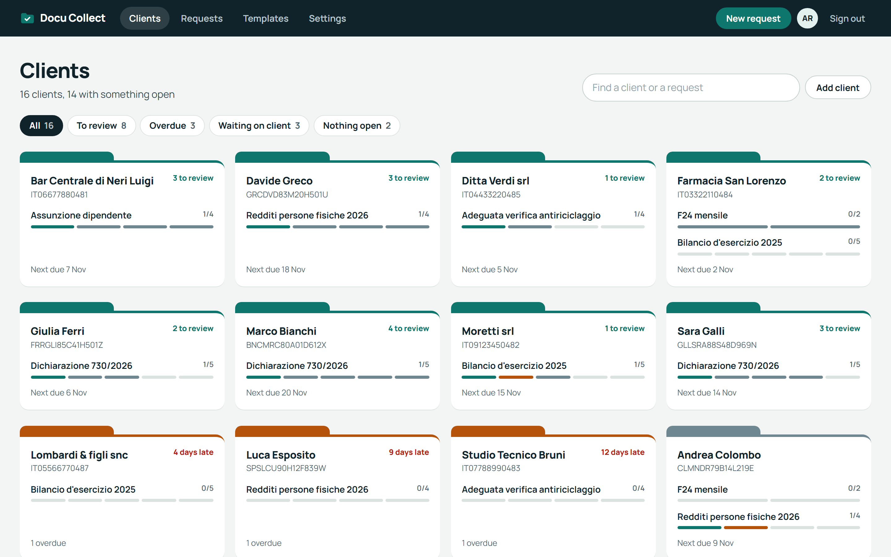Go to the Templates tab
Image resolution: width=891 pixels, height=557 pixels.
point(265,18)
